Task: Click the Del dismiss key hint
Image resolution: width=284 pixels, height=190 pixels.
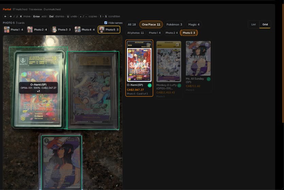Action: (x=51, y=16)
